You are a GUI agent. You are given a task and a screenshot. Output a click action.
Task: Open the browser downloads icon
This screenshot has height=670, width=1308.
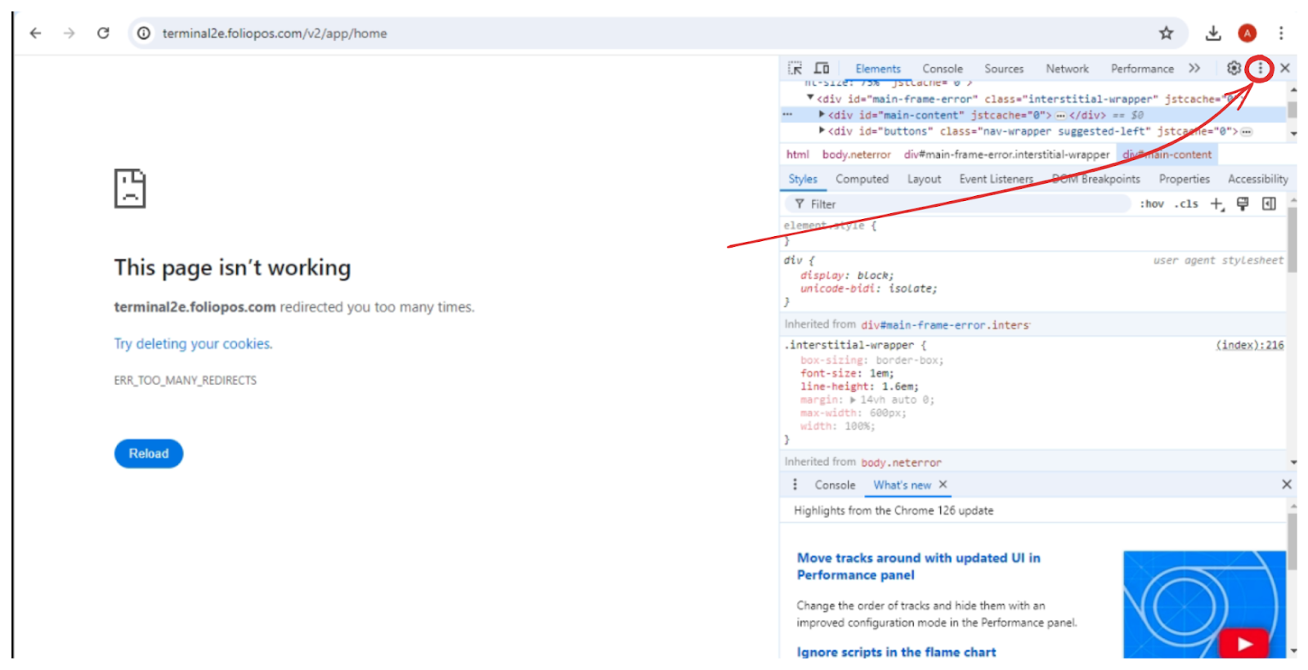pos(1213,33)
